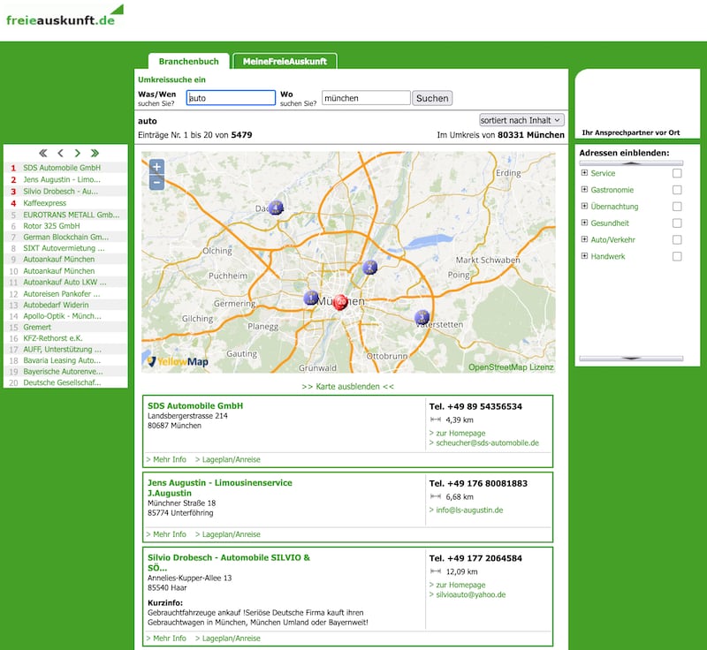Enable the Gastronomie address checkbox

pos(677,190)
